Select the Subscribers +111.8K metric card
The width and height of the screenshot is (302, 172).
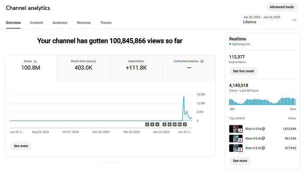click(136, 68)
